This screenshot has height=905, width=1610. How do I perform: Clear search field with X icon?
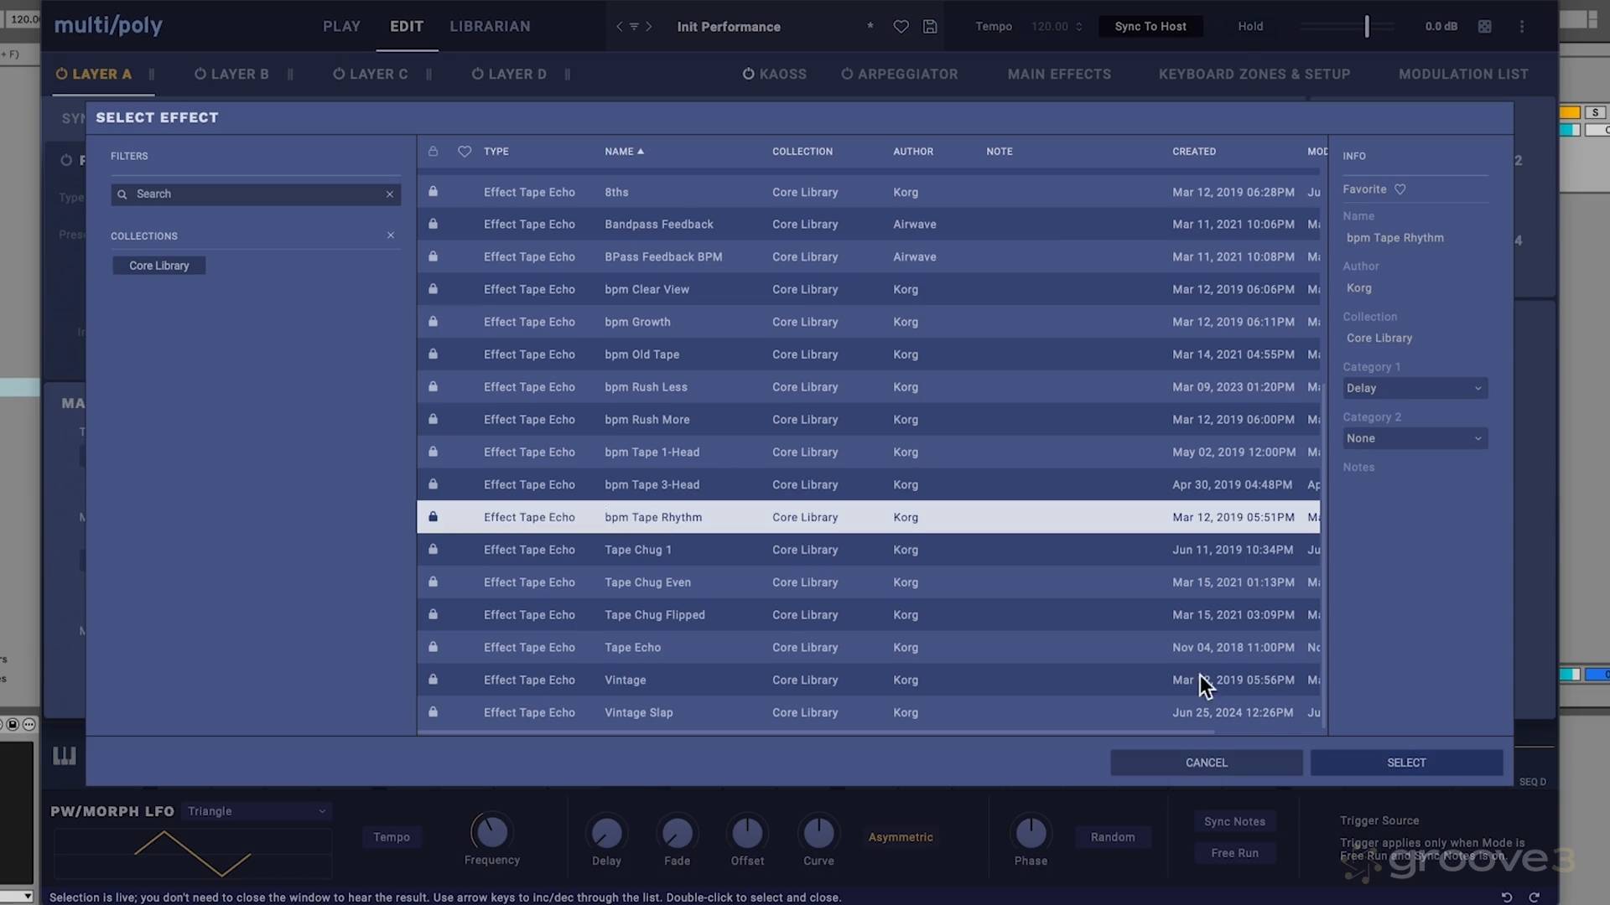pyautogui.click(x=390, y=194)
